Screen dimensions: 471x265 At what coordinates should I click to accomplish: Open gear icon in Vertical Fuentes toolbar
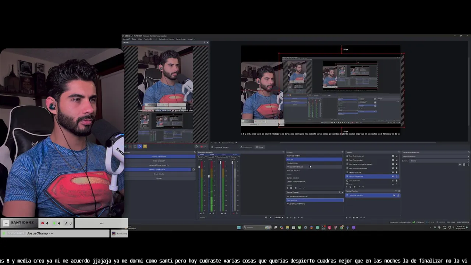click(x=357, y=218)
